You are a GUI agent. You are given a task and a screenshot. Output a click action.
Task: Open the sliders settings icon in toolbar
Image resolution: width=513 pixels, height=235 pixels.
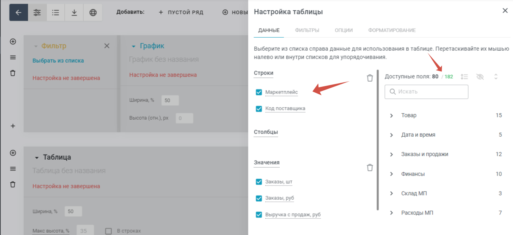tap(37, 12)
